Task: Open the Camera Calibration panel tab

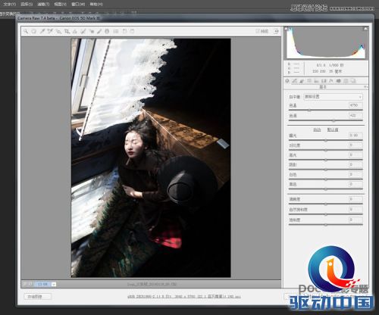Action: [339, 81]
